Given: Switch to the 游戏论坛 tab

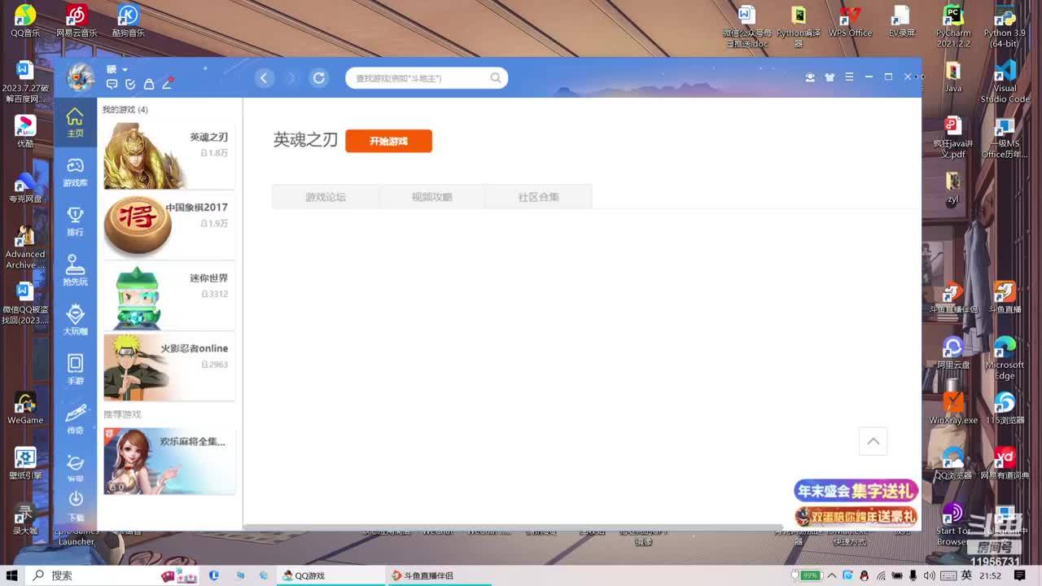Looking at the screenshot, I should (326, 197).
